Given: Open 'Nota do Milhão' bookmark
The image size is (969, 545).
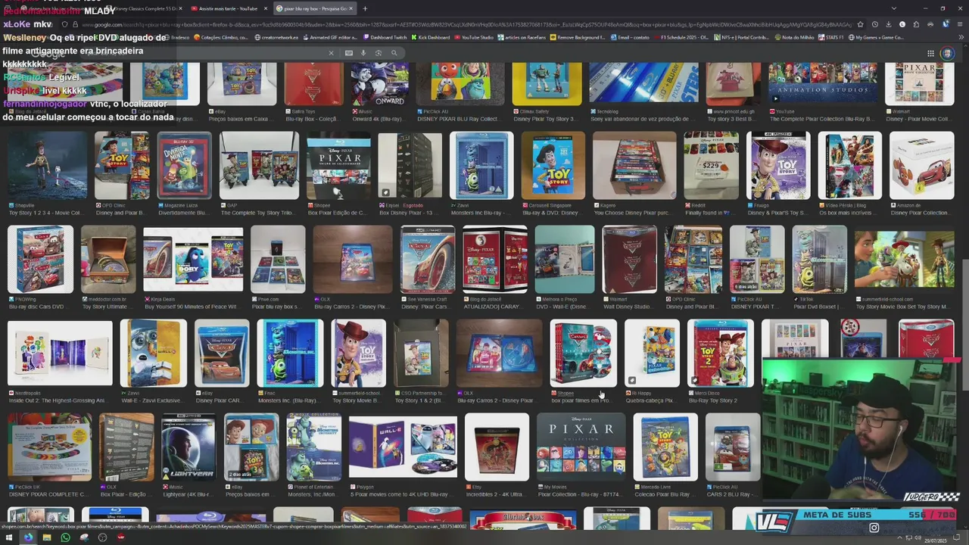Looking at the screenshot, I should click(x=795, y=37).
